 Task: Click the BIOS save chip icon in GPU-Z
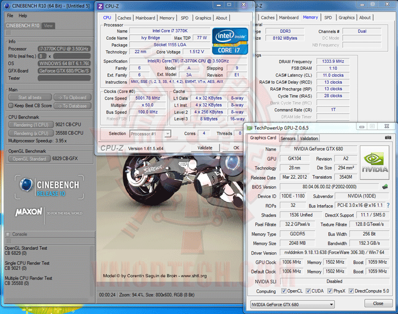coord(385,187)
